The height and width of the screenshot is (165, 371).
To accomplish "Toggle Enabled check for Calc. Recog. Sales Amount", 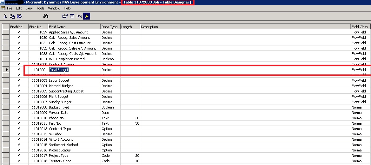I will pos(19,37).
